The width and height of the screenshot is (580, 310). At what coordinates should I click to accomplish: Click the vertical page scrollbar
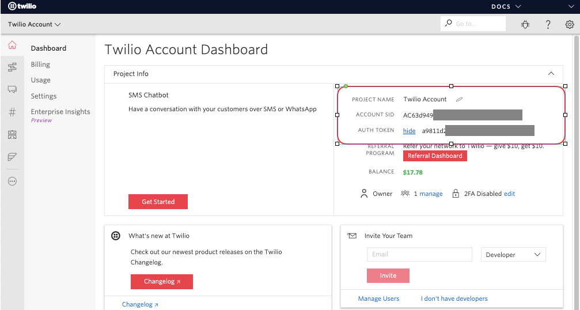click(577, 172)
